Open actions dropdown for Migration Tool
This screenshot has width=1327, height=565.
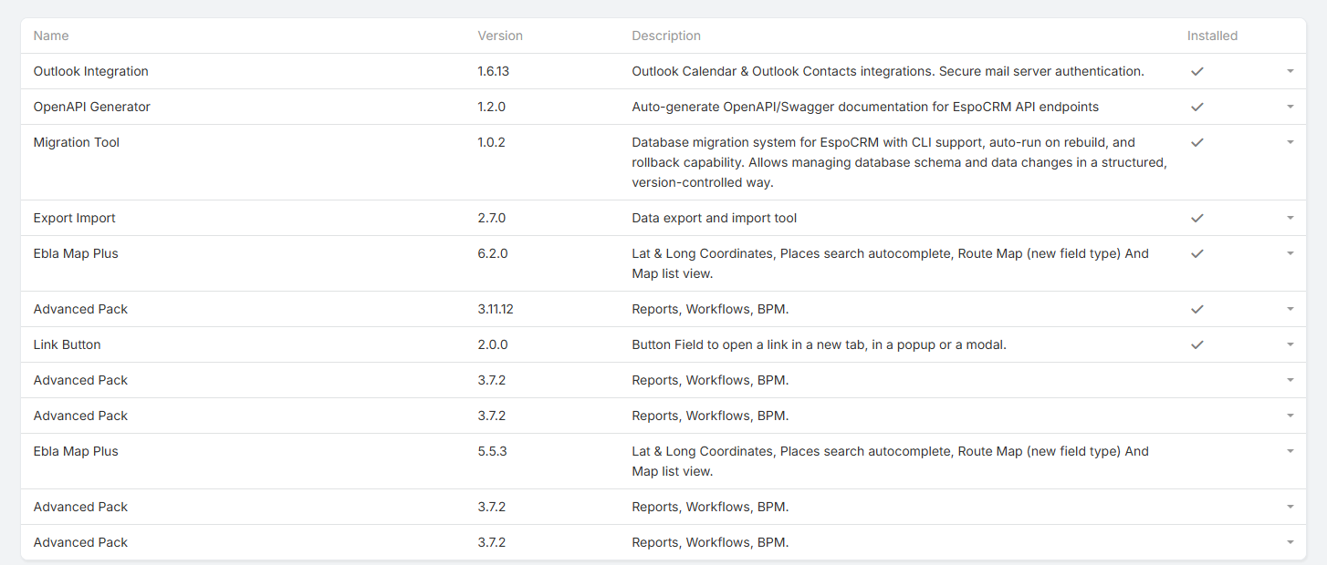pos(1290,142)
